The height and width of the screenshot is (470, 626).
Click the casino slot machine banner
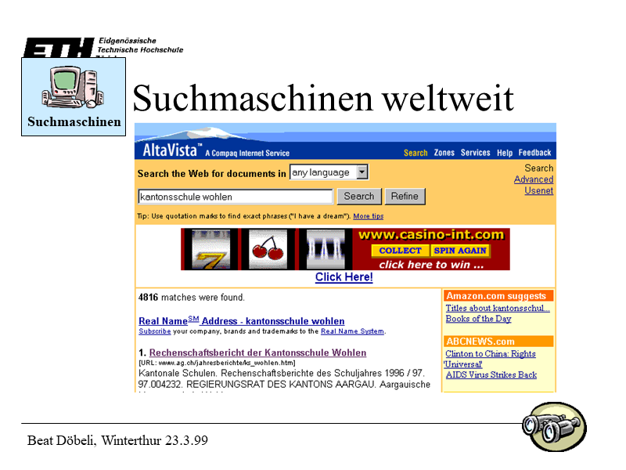(x=266, y=248)
